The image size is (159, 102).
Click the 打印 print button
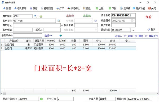[x=60, y=8]
